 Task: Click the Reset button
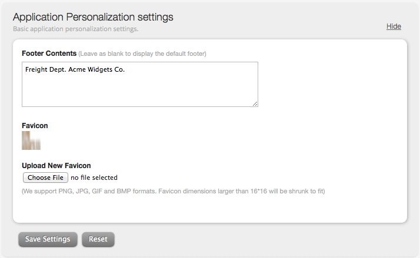point(98,239)
